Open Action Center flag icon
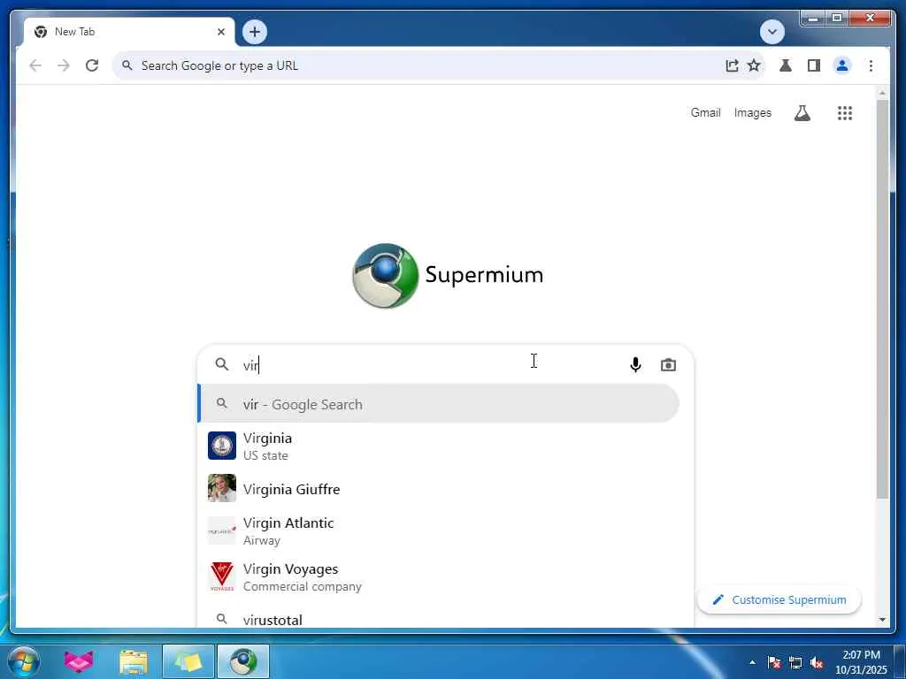This screenshot has height=679, width=906. (774, 662)
